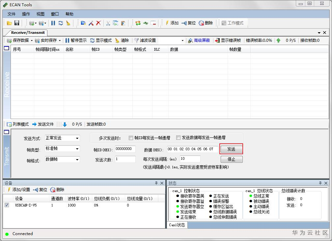Image resolution: width=332 pixels, height=241 pixels.
Task: Click the orange-green swap arrows icon
Action: click(138, 23)
